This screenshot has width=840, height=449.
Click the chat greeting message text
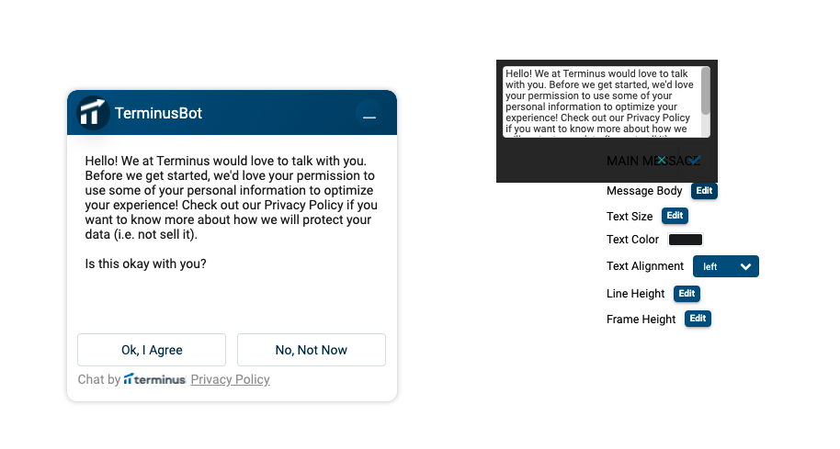pos(231,197)
